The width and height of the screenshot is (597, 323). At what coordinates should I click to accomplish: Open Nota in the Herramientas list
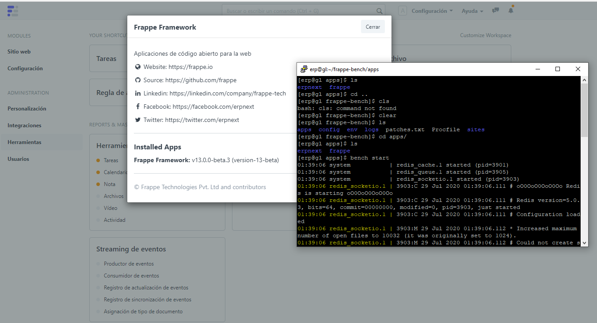click(x=110, y=184)
